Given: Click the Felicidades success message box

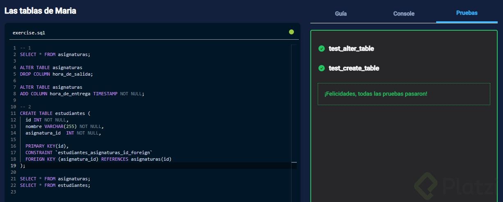Looking at the screenshot, I should point(403,94).
